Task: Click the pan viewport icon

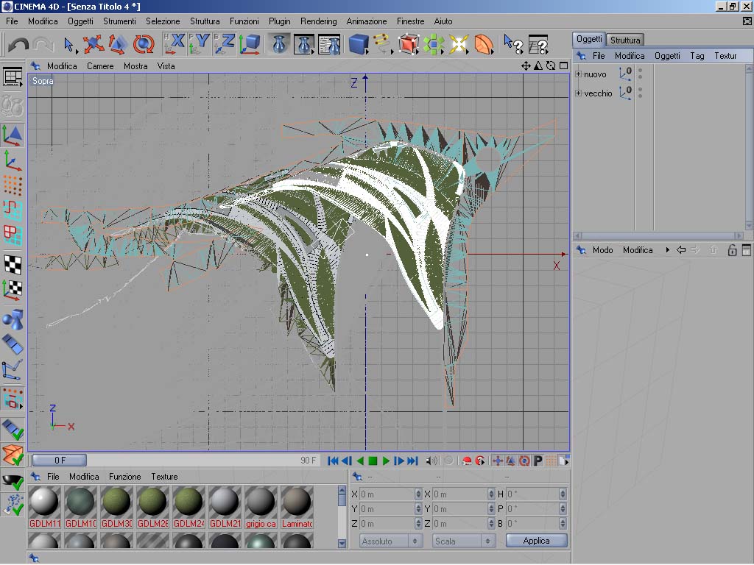Action: pyautogui.click(x=526, y=65)
